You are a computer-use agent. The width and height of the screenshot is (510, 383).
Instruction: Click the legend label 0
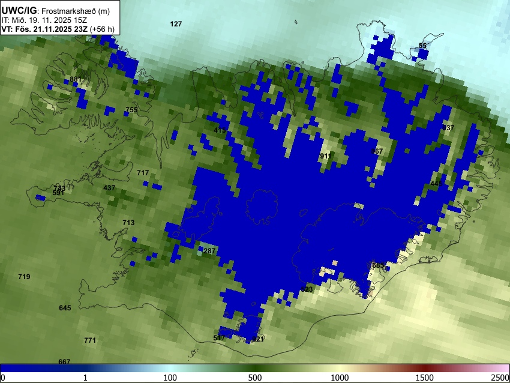[3, 378]
